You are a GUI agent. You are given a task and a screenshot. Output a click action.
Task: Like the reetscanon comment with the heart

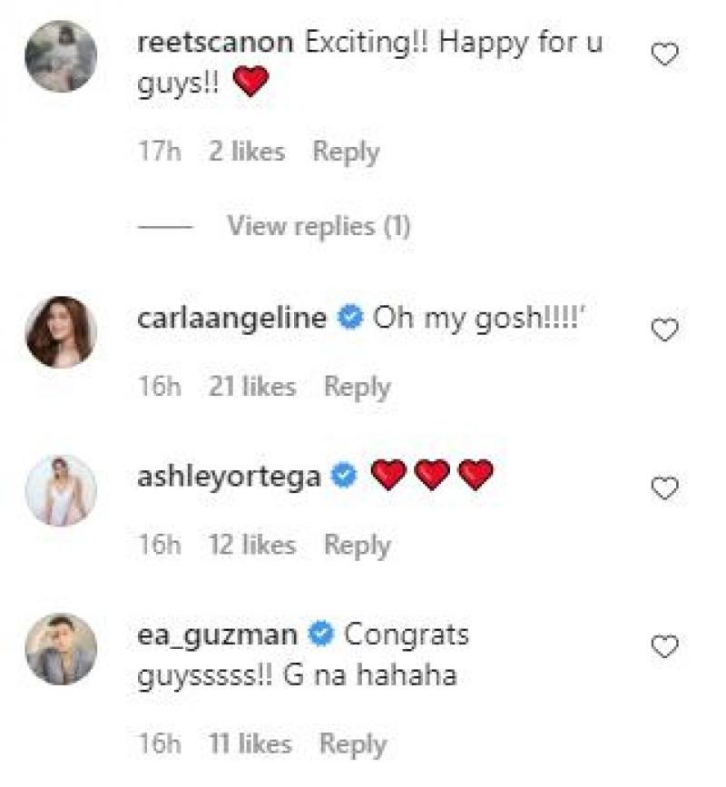click(x=666, y=55)
